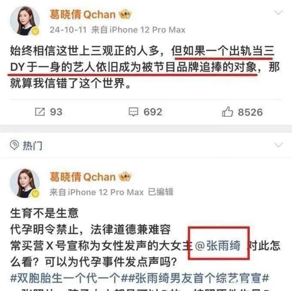This screenshot has height=291, width=292.
Task: Tap crown badge beside second username
Action: (125, 177)
